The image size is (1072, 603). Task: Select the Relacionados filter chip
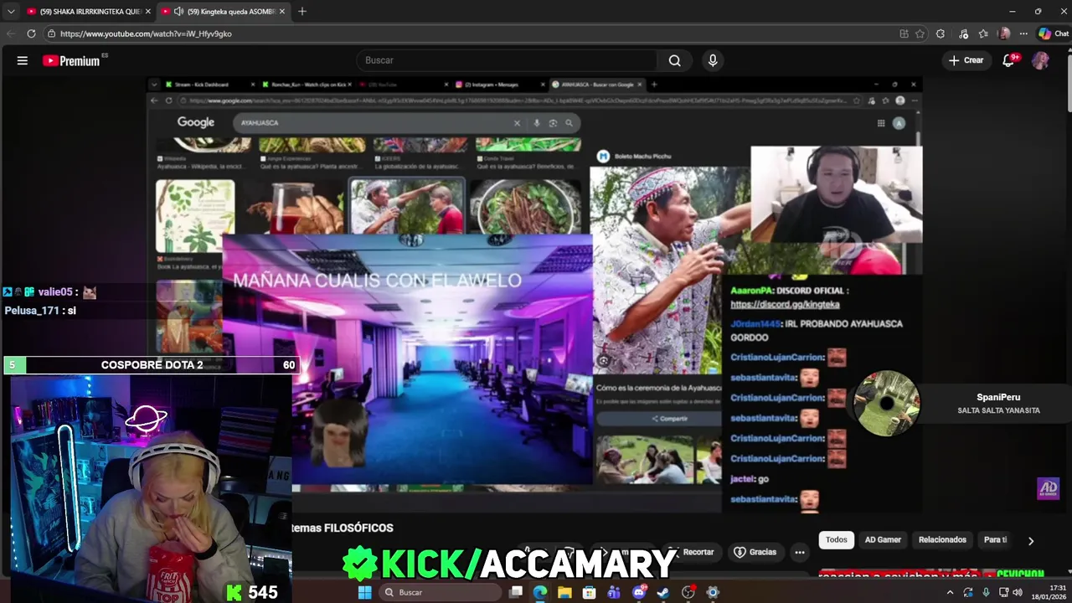pyautogui.click(x=942, y=540)
